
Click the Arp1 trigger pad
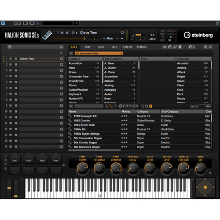point(15,159)
